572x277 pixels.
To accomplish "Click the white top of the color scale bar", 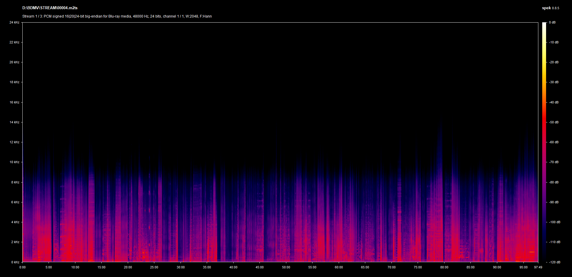I will coord(544,24).
